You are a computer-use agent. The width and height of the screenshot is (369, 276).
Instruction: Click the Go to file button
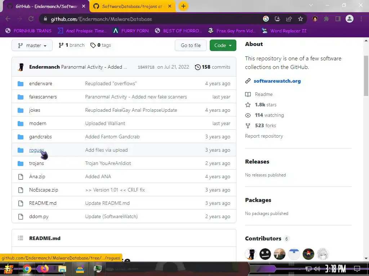click(191, 45)
